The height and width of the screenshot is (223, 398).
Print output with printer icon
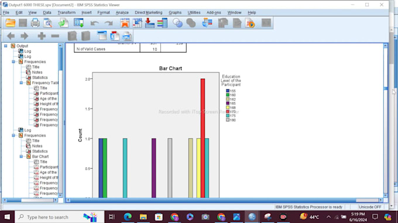(35, 23)
